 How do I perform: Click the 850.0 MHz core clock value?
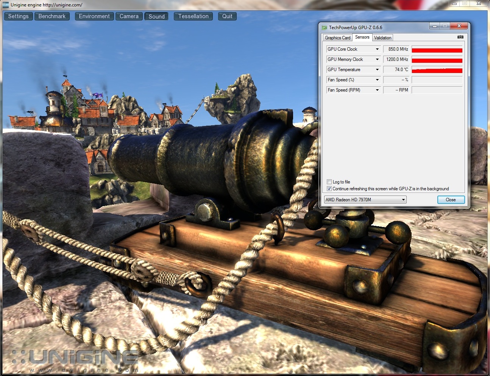[396, 49]
